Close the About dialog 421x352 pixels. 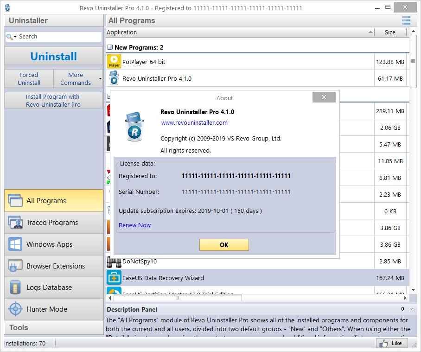tap(324, 97)
